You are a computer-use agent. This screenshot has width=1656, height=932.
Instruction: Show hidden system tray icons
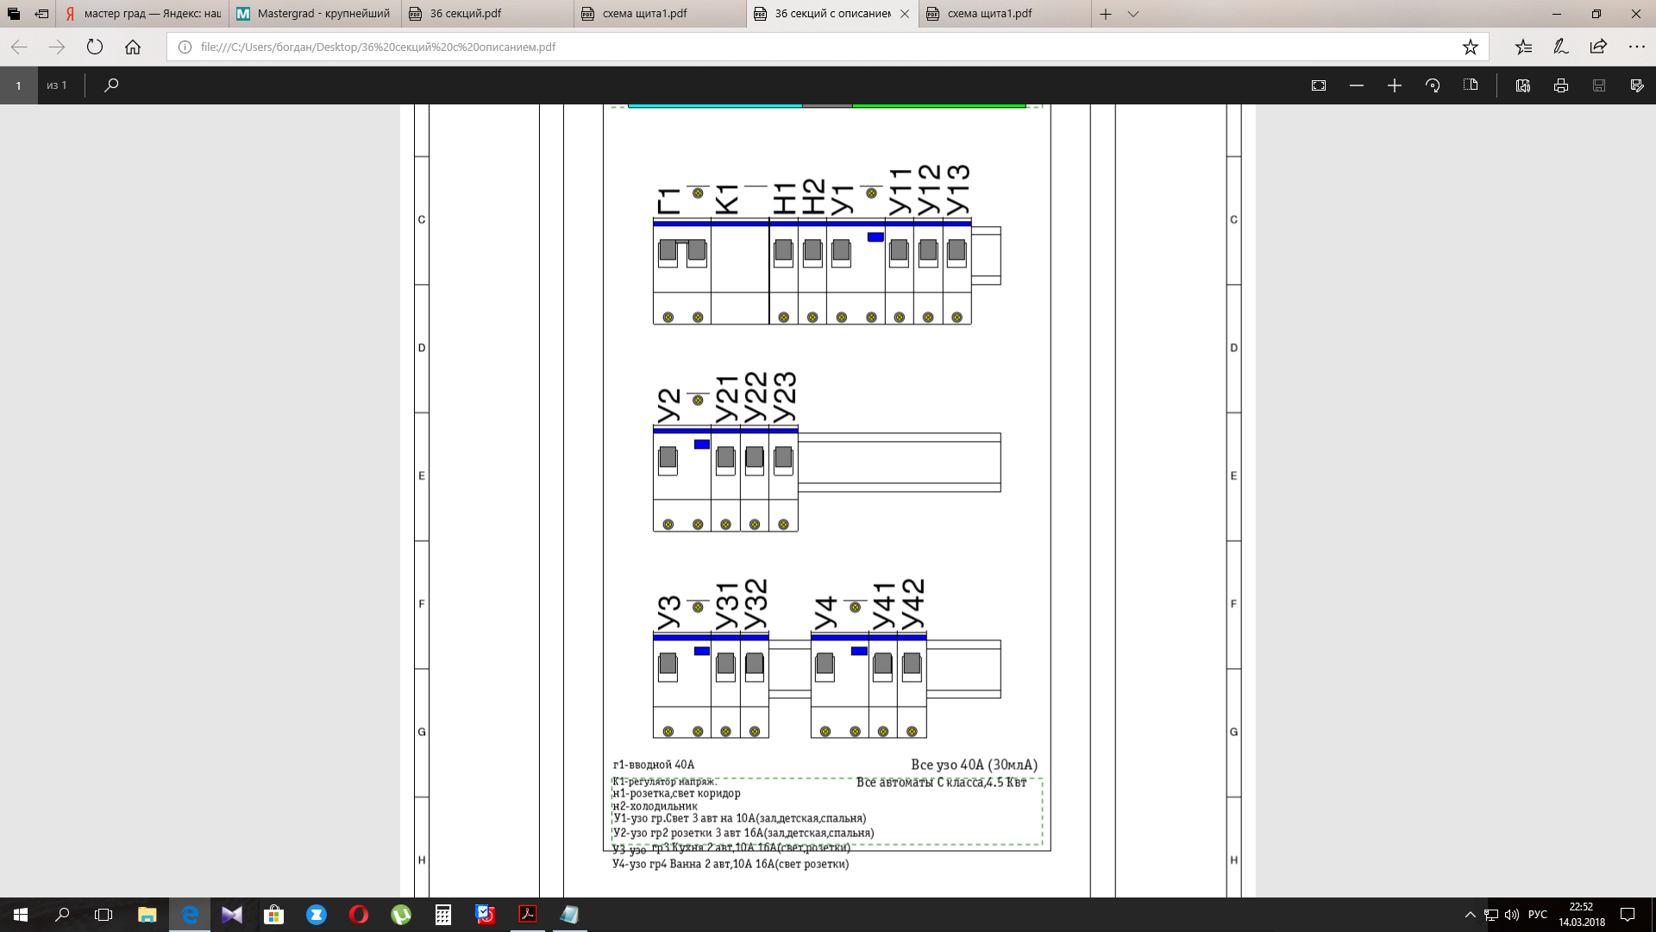tap(1470, 915)
